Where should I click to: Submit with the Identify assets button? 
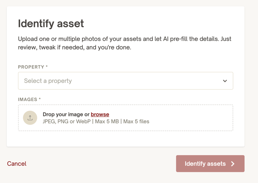point(210,164)
